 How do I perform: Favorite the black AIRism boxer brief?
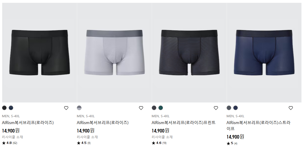[66, 108]
